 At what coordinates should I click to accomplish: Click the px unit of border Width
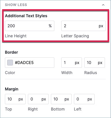click(77, 63)
